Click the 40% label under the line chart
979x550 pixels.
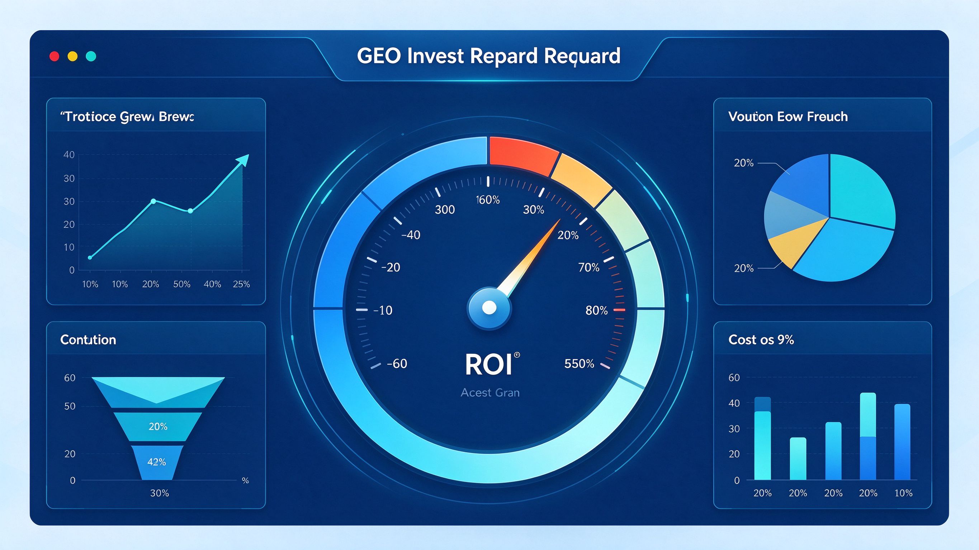tap(212, 284)
